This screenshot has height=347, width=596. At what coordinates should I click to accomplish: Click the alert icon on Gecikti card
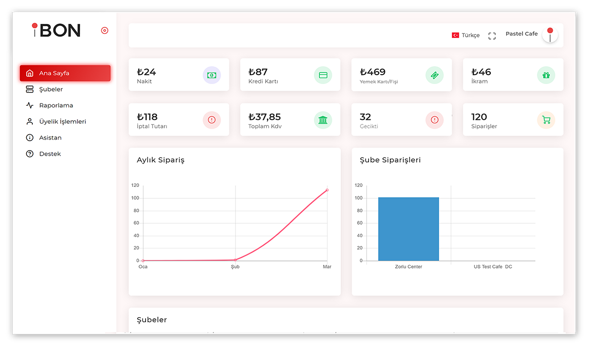pos(435,120)
